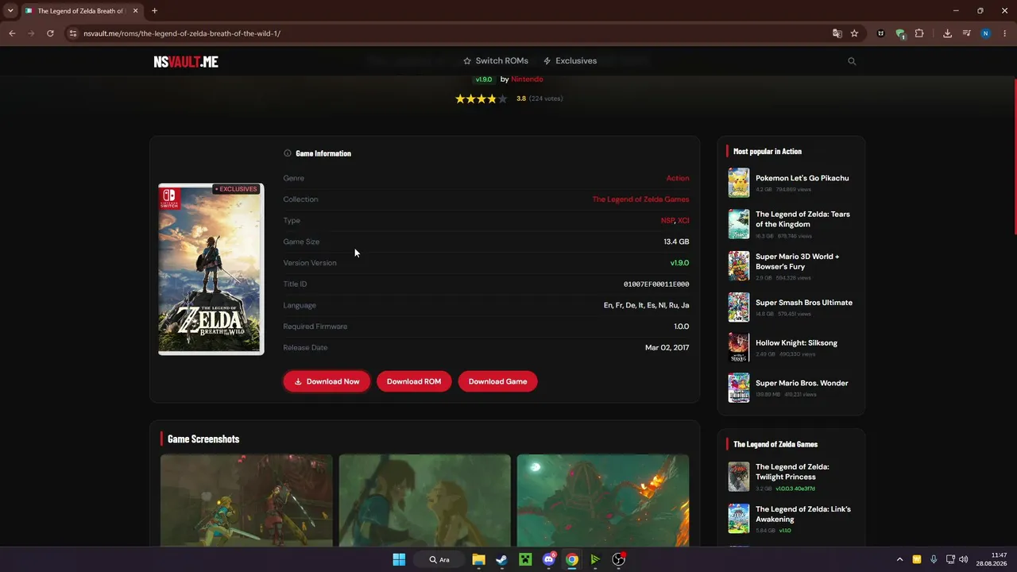Open the black cat extension icon
The image size is (1017, 572).
[x=880, y=33]
